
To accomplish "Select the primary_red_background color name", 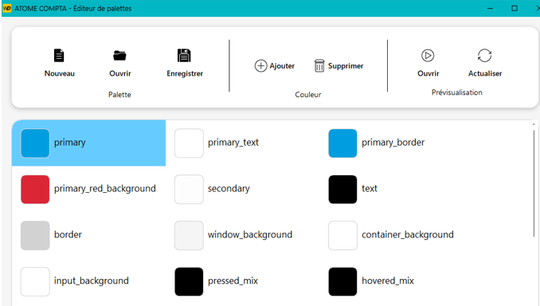I will (104, 189).
